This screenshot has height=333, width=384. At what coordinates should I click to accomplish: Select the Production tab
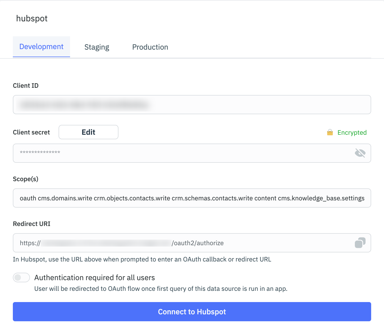click(150, 47)
